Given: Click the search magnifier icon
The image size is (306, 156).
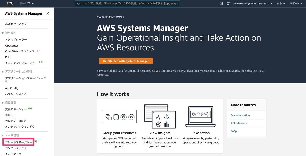Looking at the screenshot, I should pyautogui.click(x=79, y=4).
